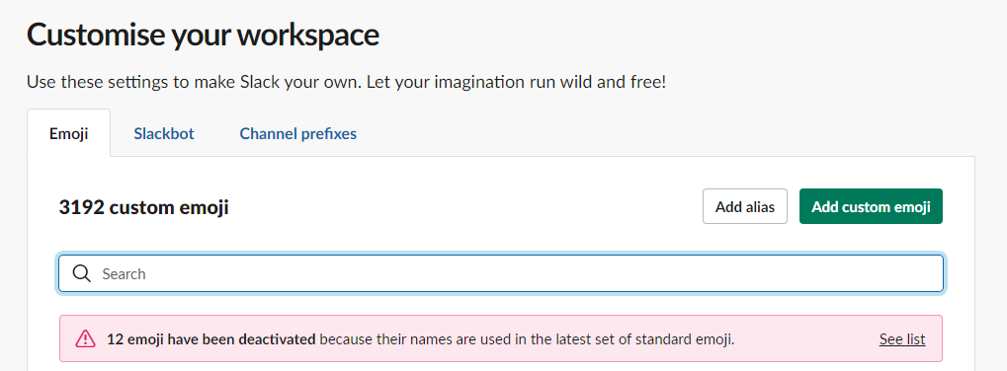
Task: Click the Add alias button
Action: tap(745, 206)
